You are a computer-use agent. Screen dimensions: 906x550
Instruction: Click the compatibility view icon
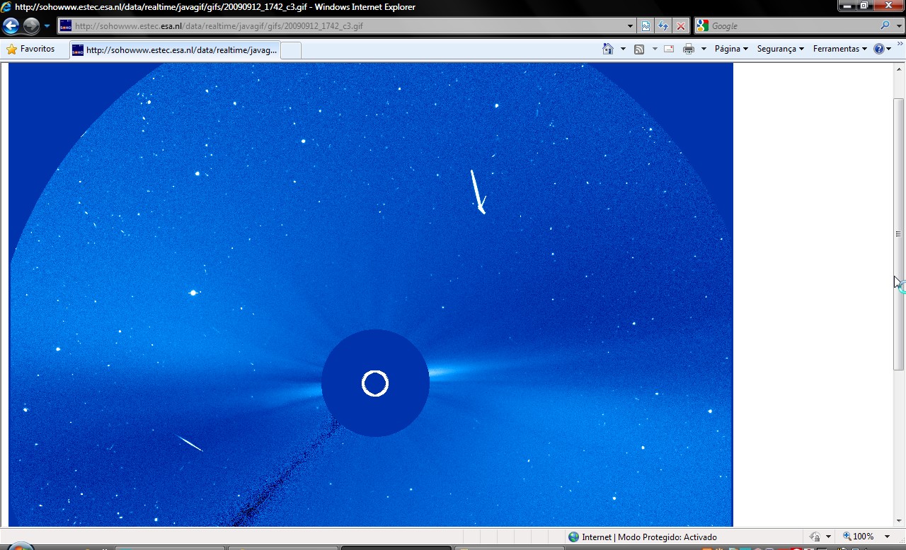click(646, 26)
